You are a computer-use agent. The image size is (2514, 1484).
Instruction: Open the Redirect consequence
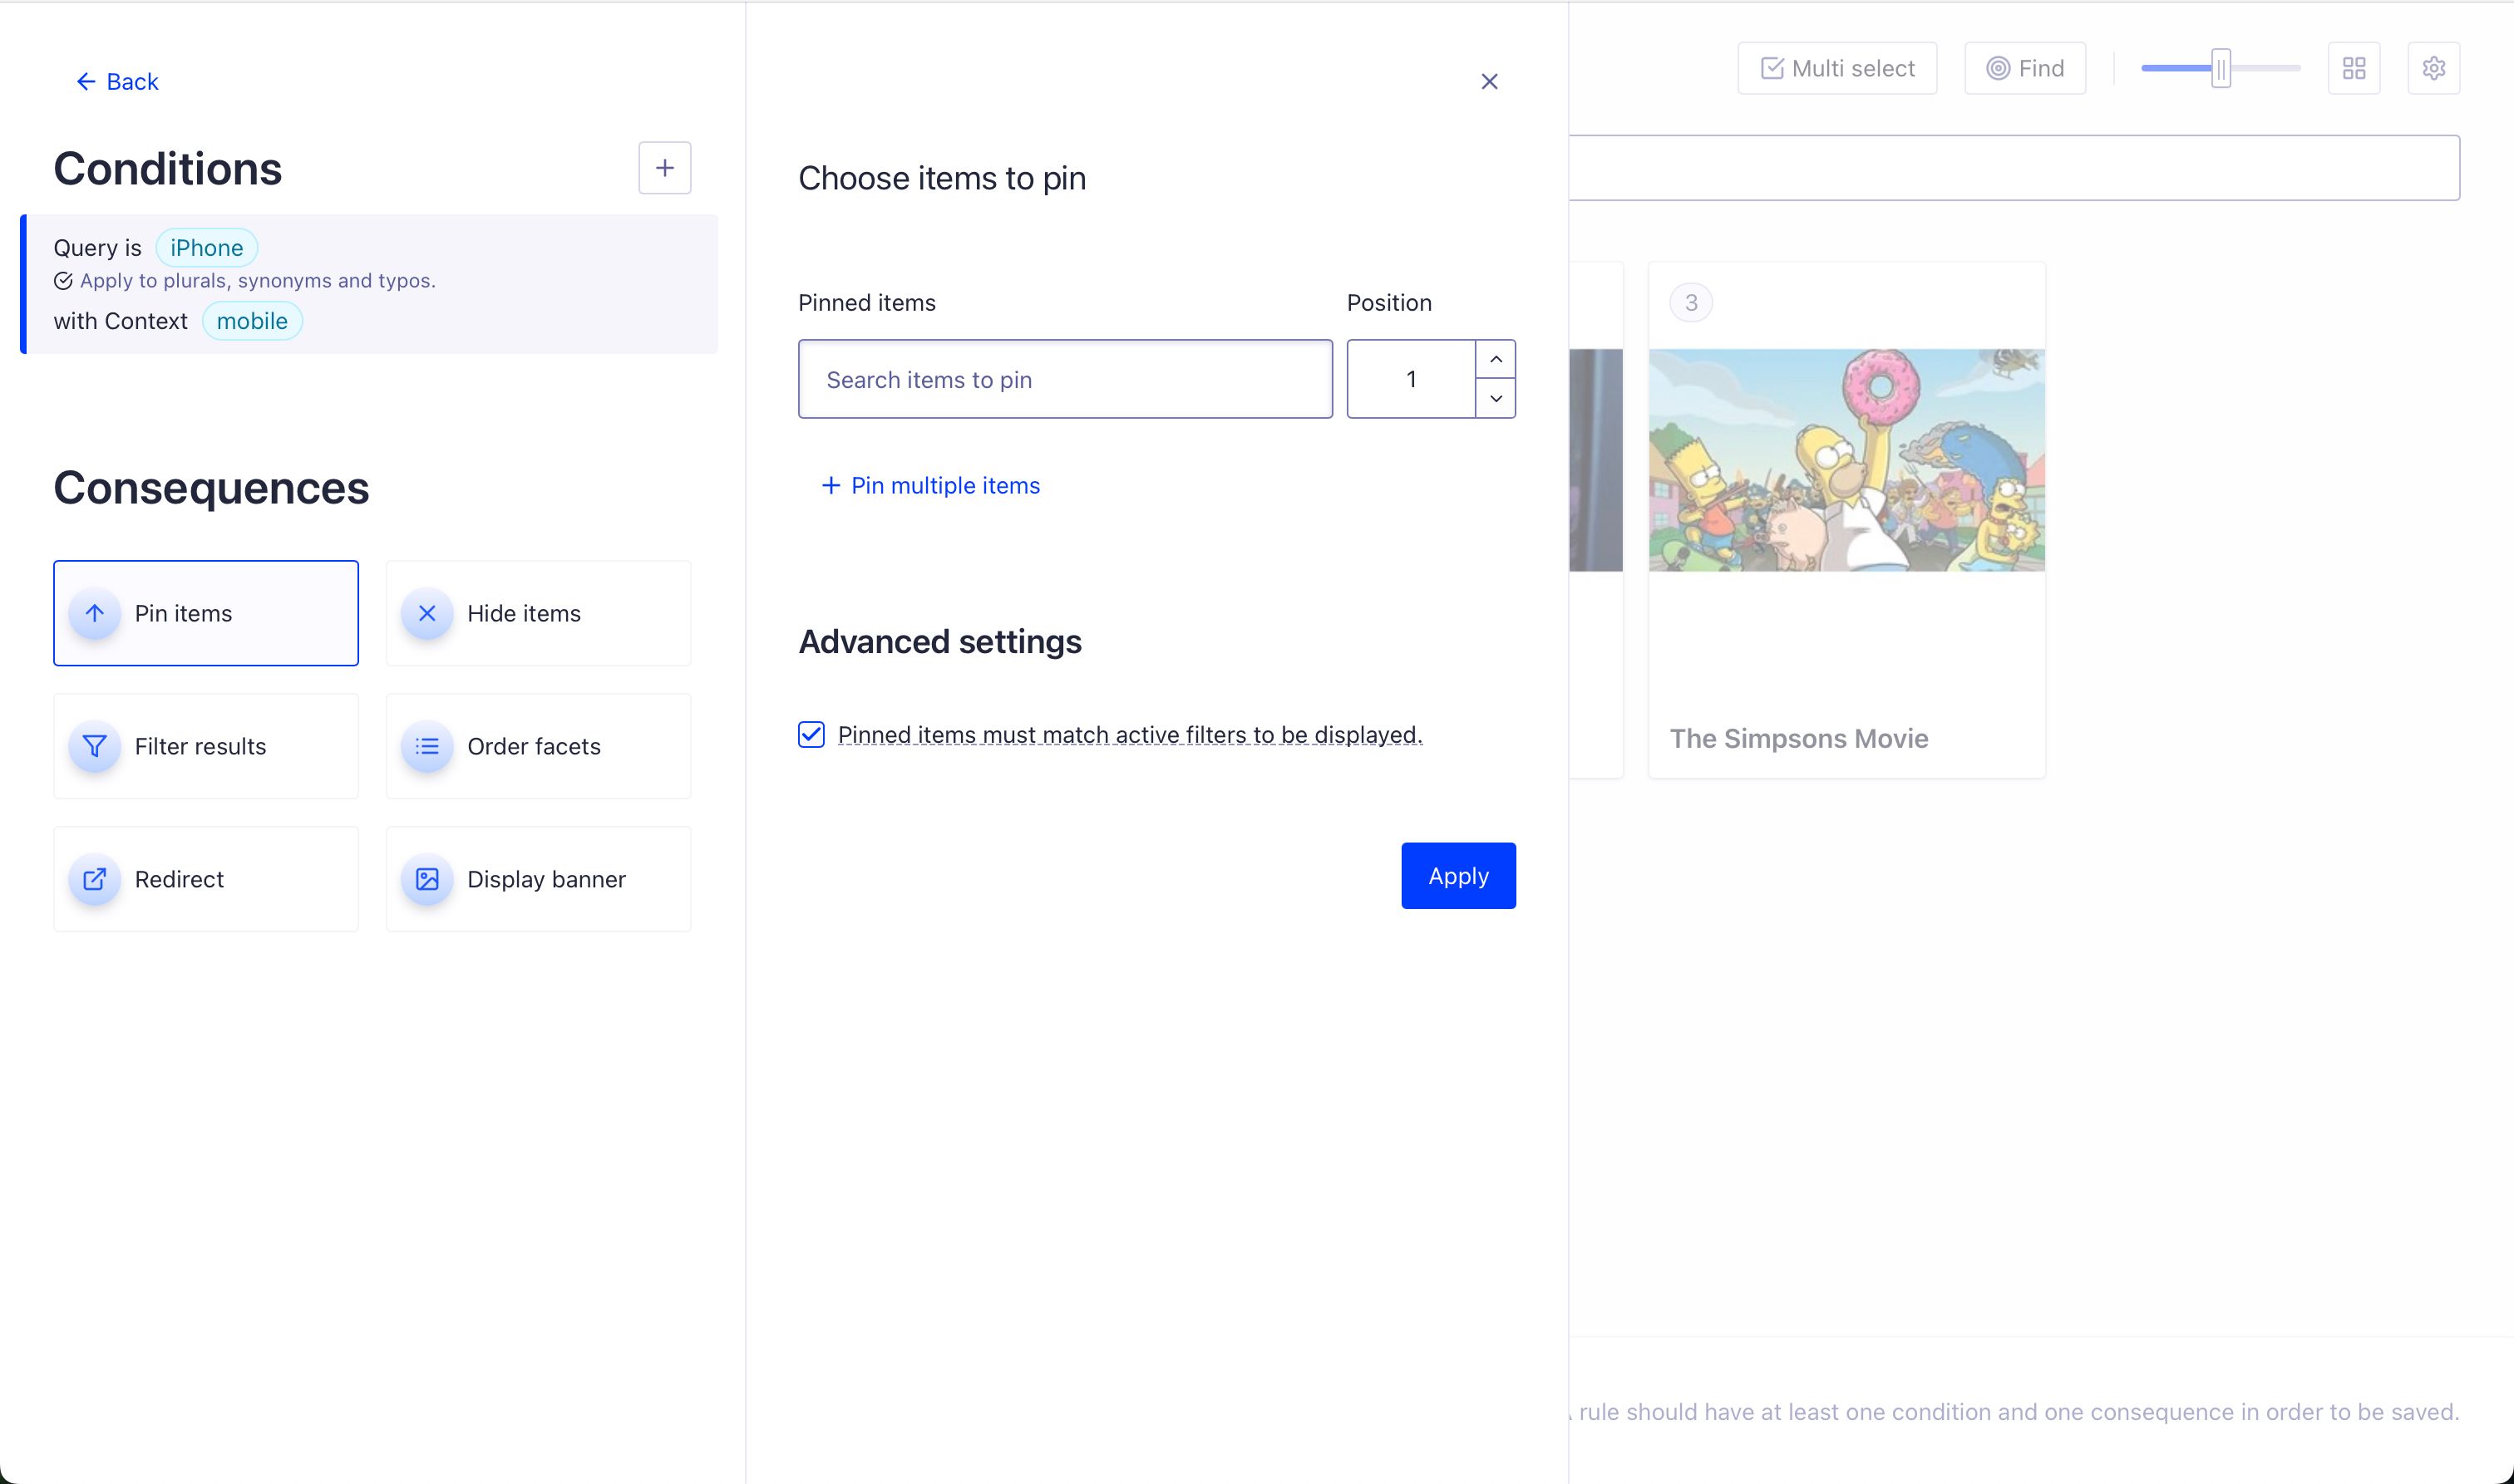(x=205, y=879)
